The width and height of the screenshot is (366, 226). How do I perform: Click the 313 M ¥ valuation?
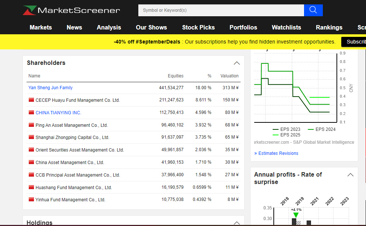point(230,88)
